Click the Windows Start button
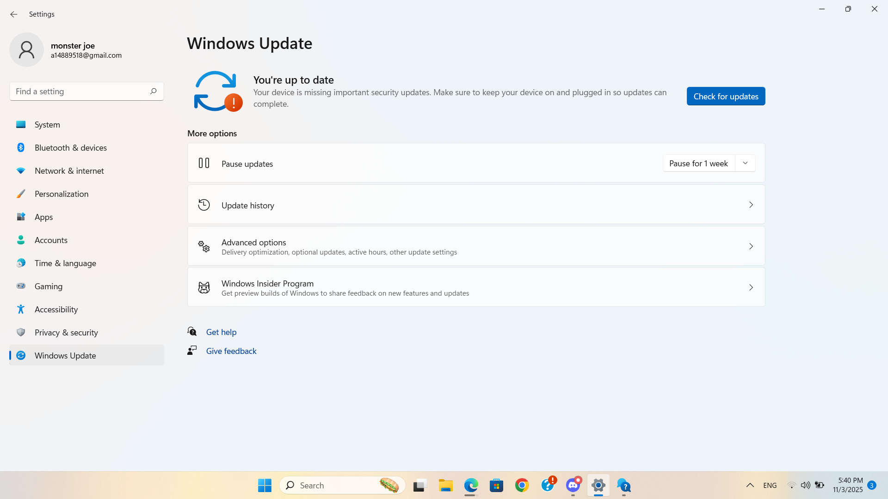The image size is (888, 499). coord(265,485)
